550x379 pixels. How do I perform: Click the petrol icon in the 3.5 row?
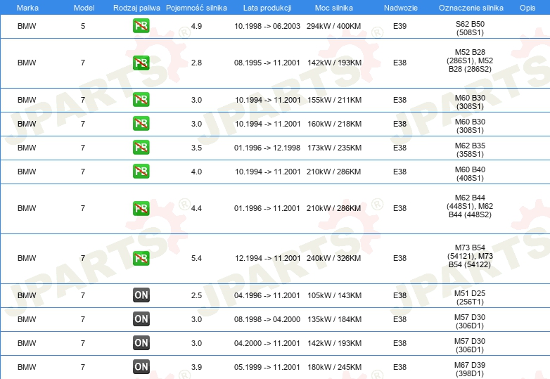click(141, 147)
